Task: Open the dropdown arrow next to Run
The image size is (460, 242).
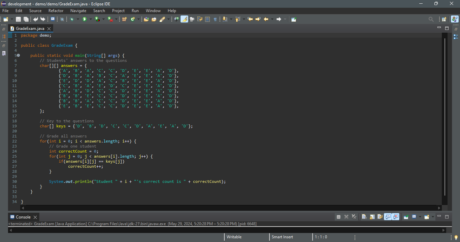Action: (x=90, y=19)
